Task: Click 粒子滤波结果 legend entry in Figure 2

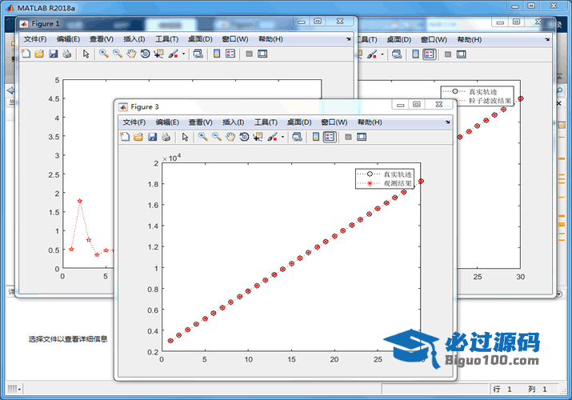Action: [490, 101]
